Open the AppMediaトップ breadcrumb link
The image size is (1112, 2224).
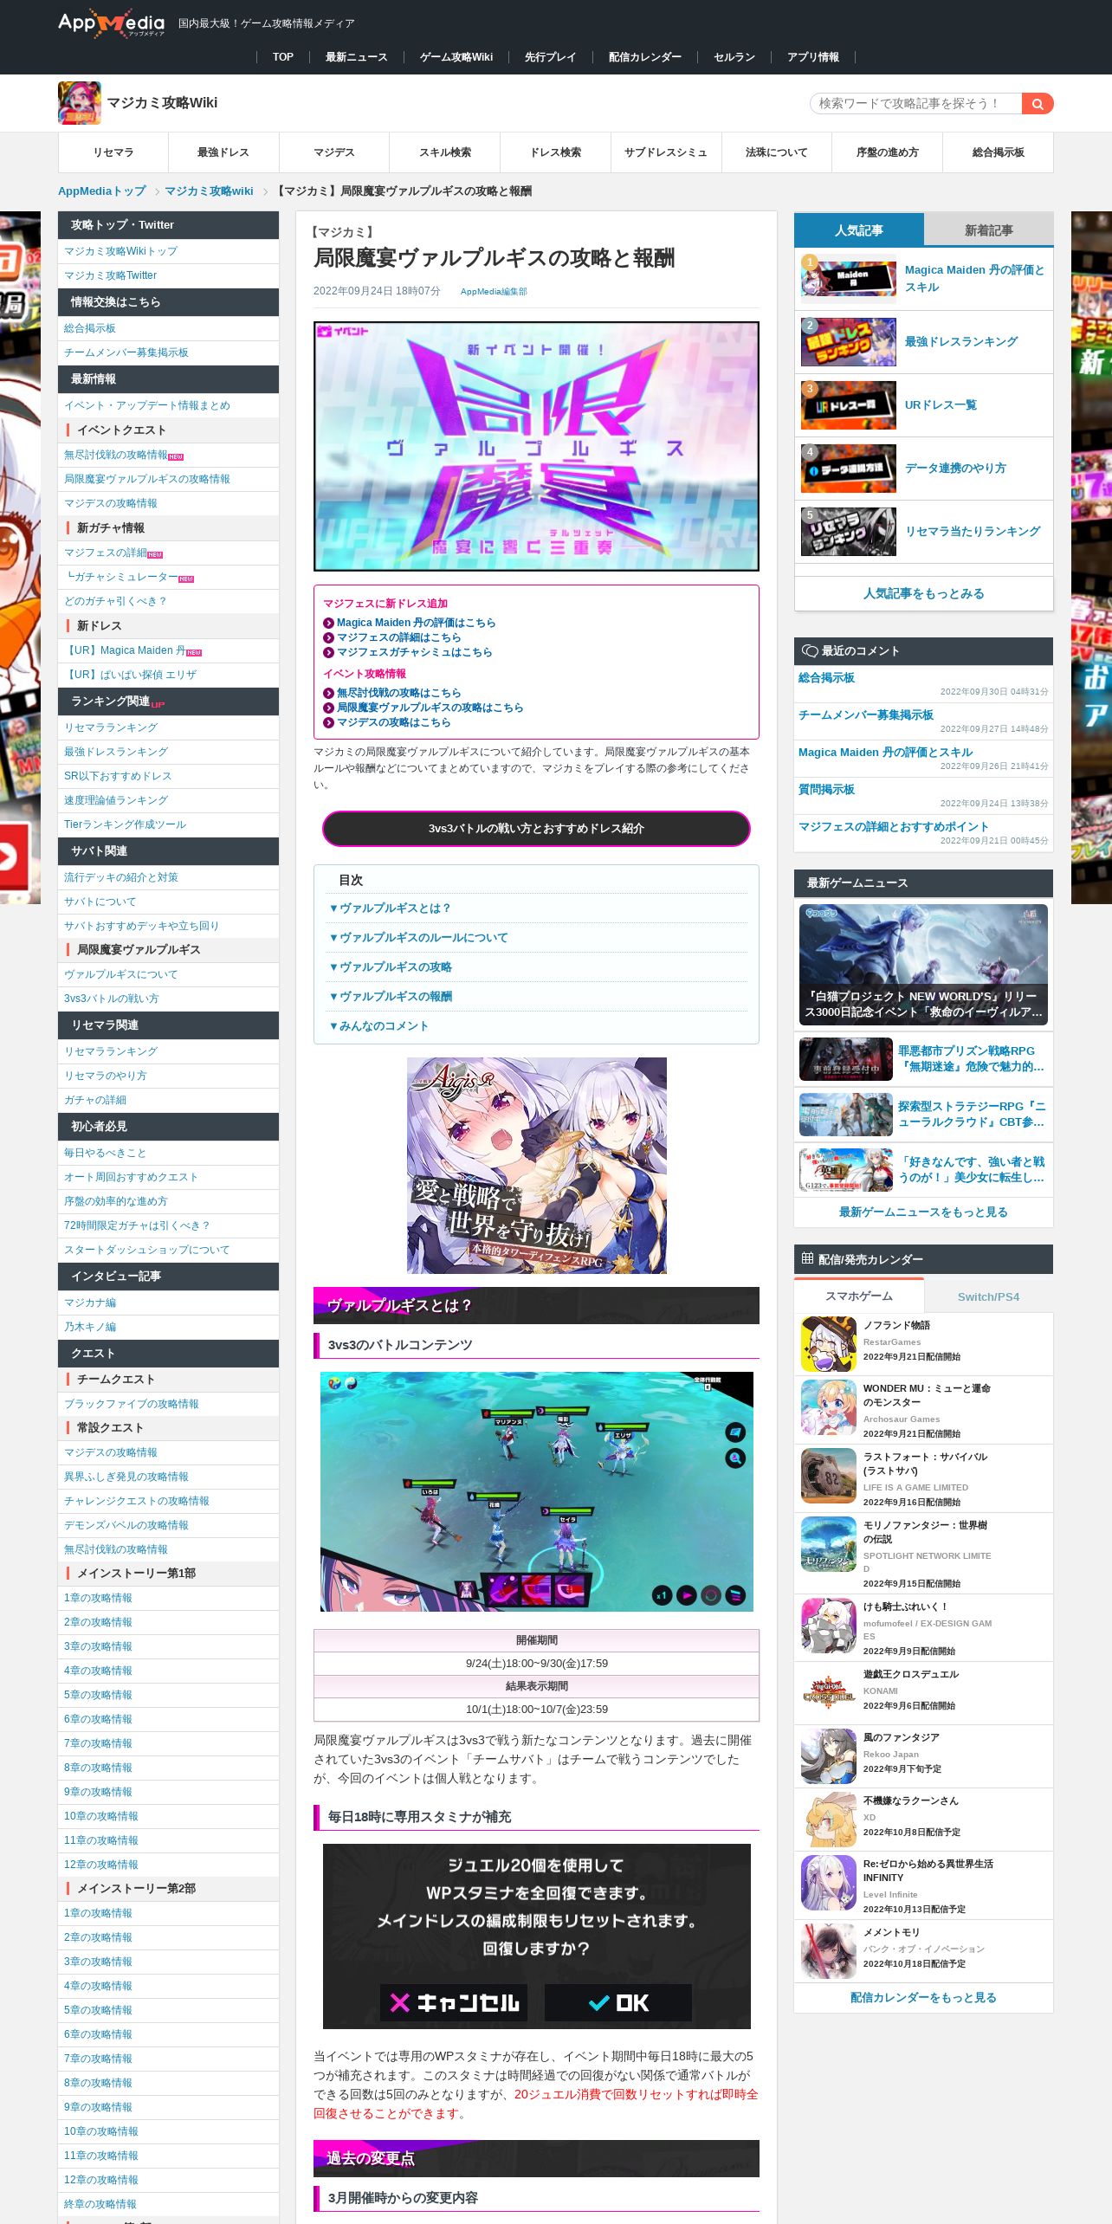[102, 191]
